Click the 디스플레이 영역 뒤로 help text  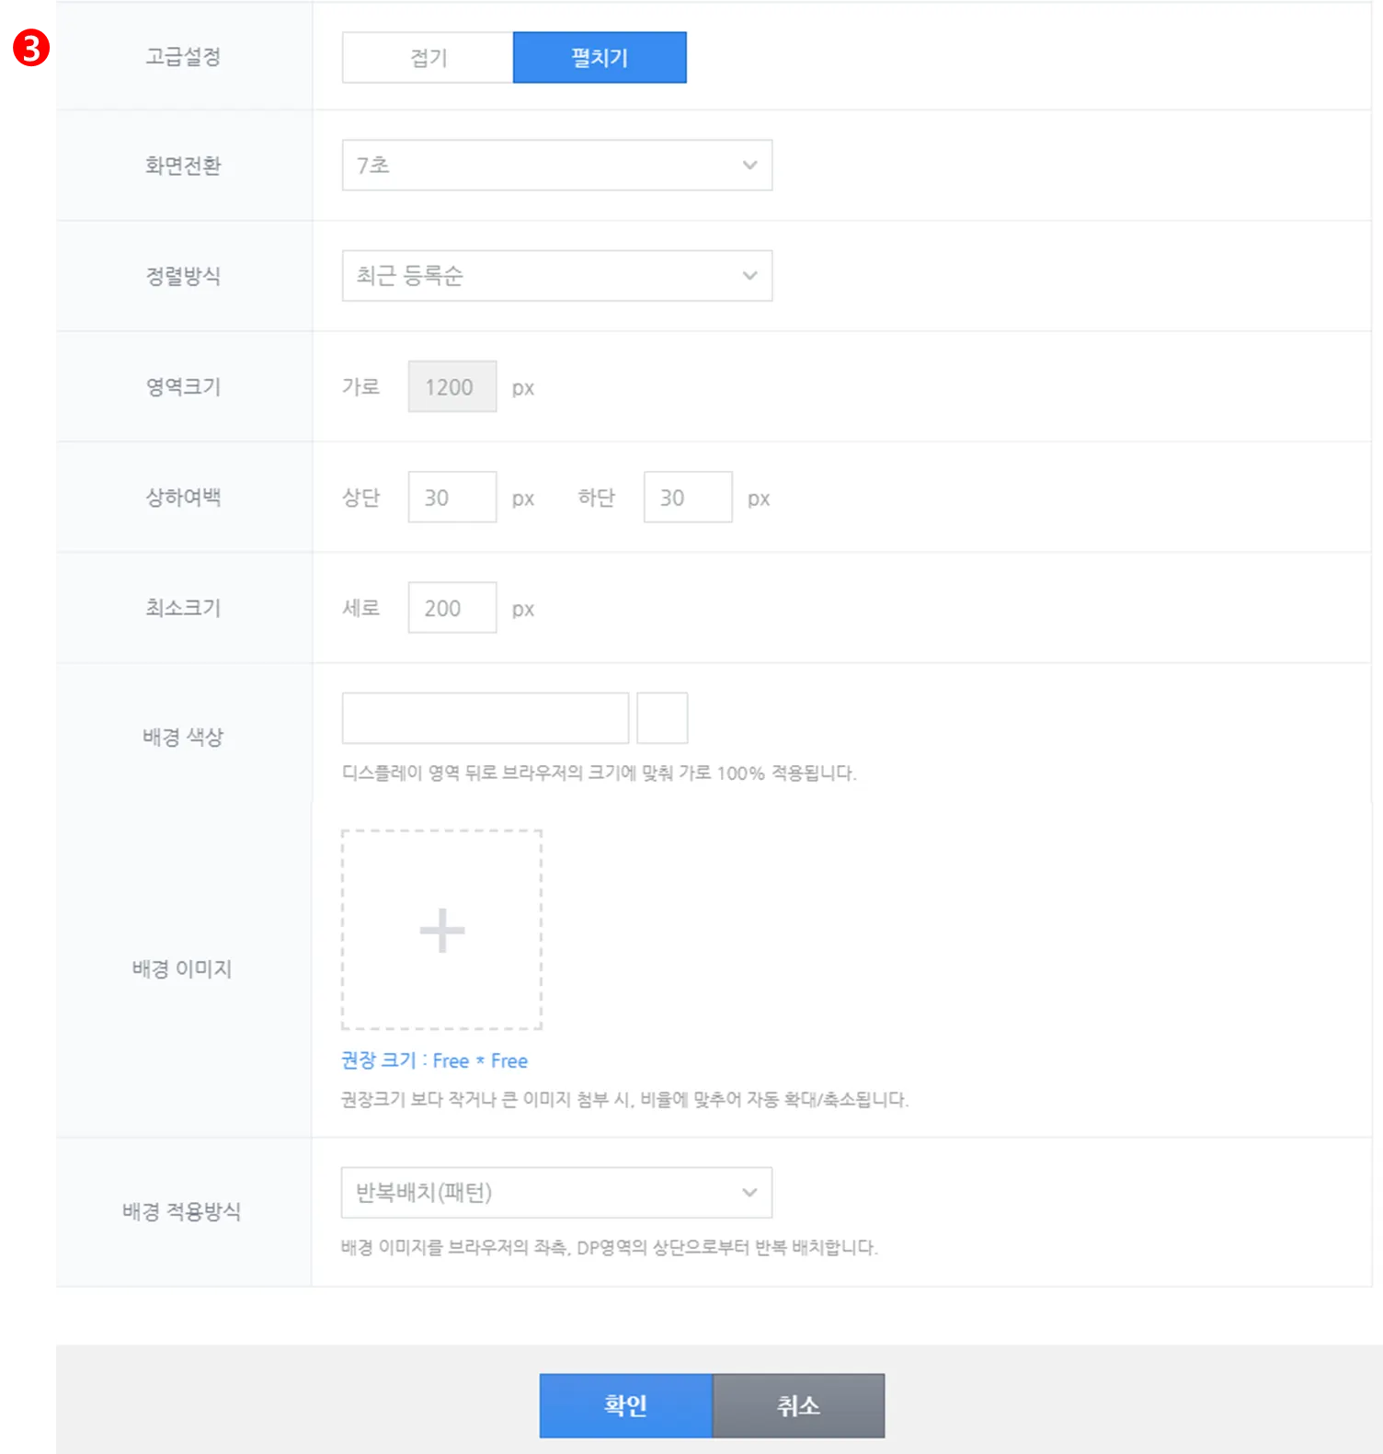point(599,773)
